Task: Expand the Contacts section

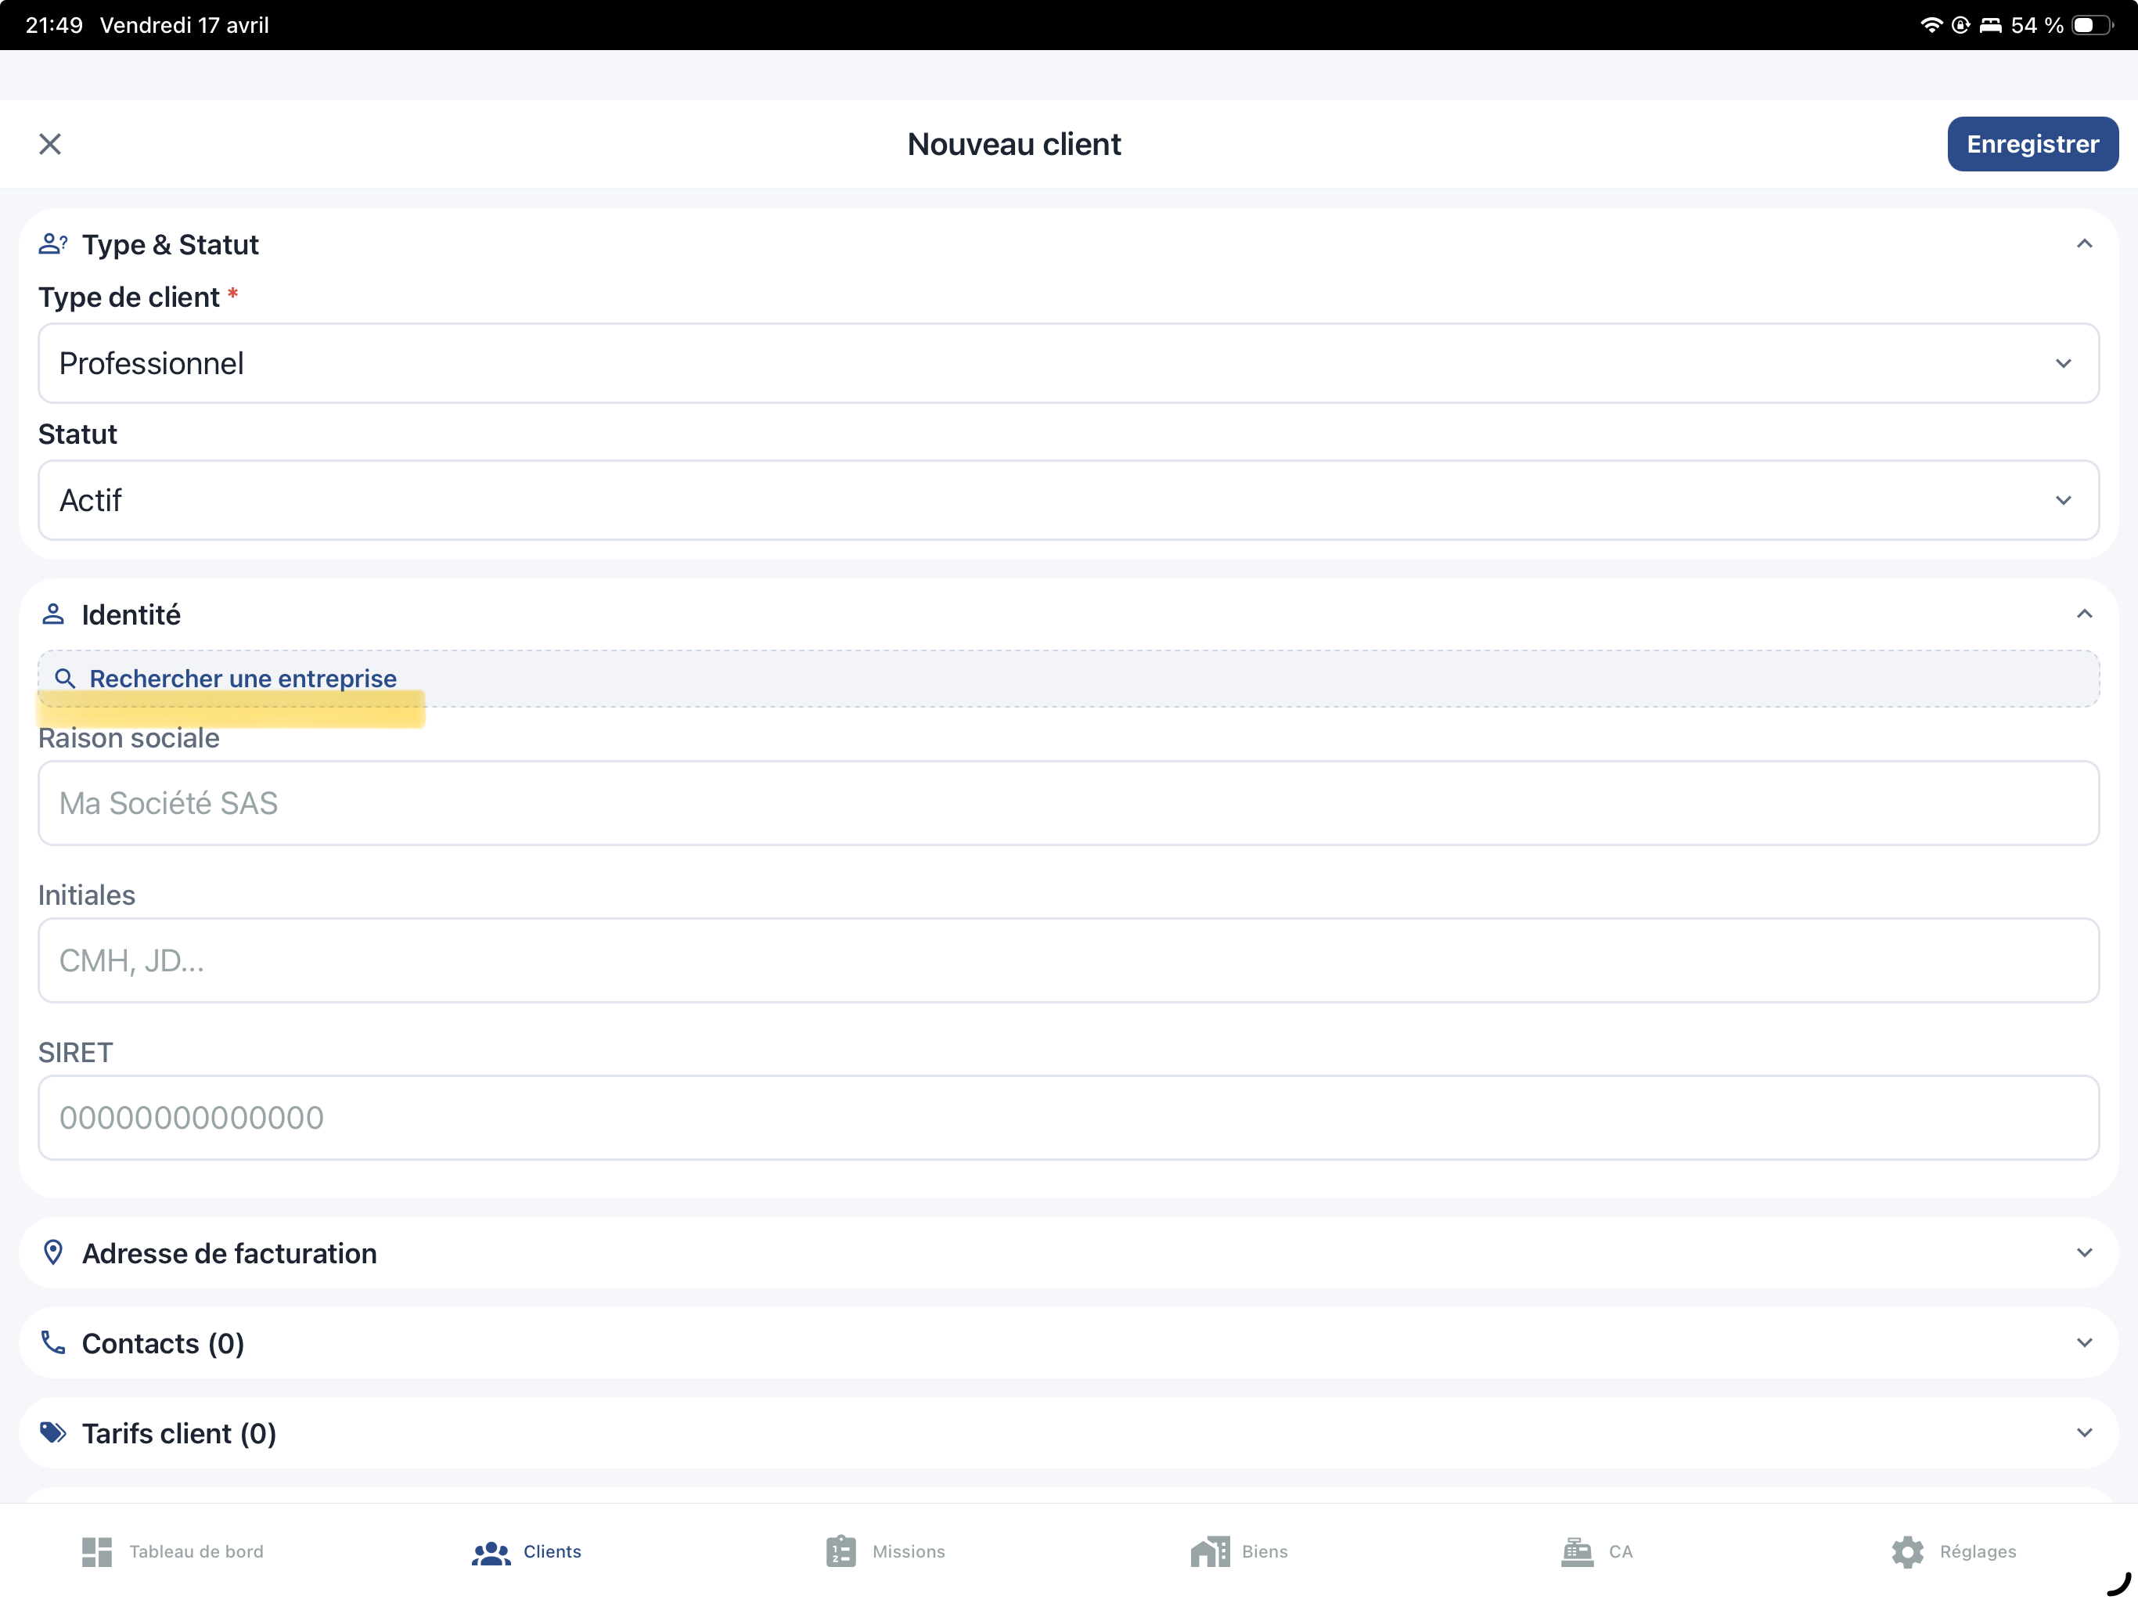Action: click(2084, 1342)
